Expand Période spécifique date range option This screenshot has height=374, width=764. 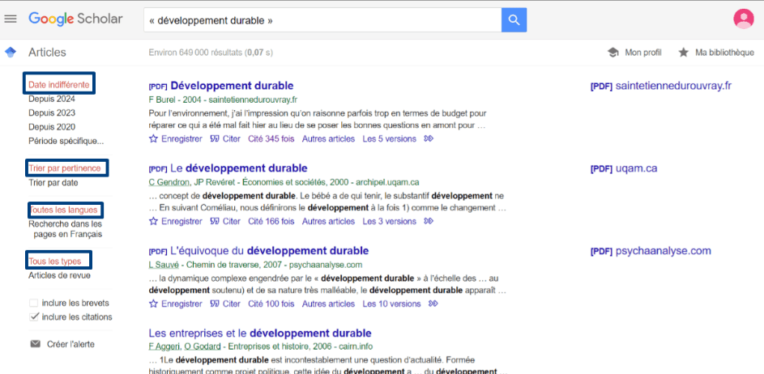pos(66,141)
